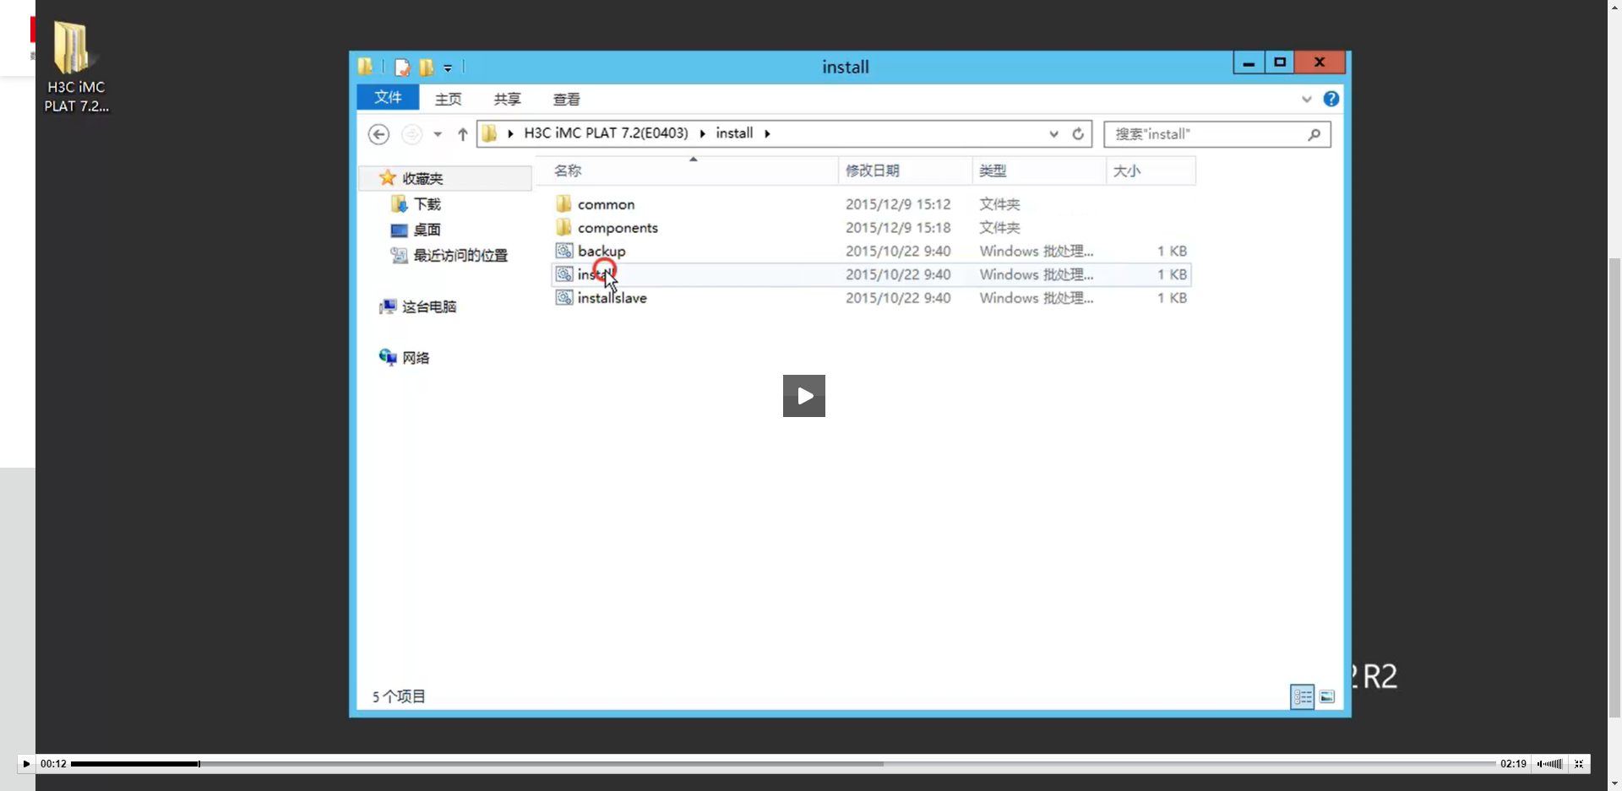Switch to large thumbnails view in the status bar
Viewport: 1622px width, 791px height.
coord(1327,696)
